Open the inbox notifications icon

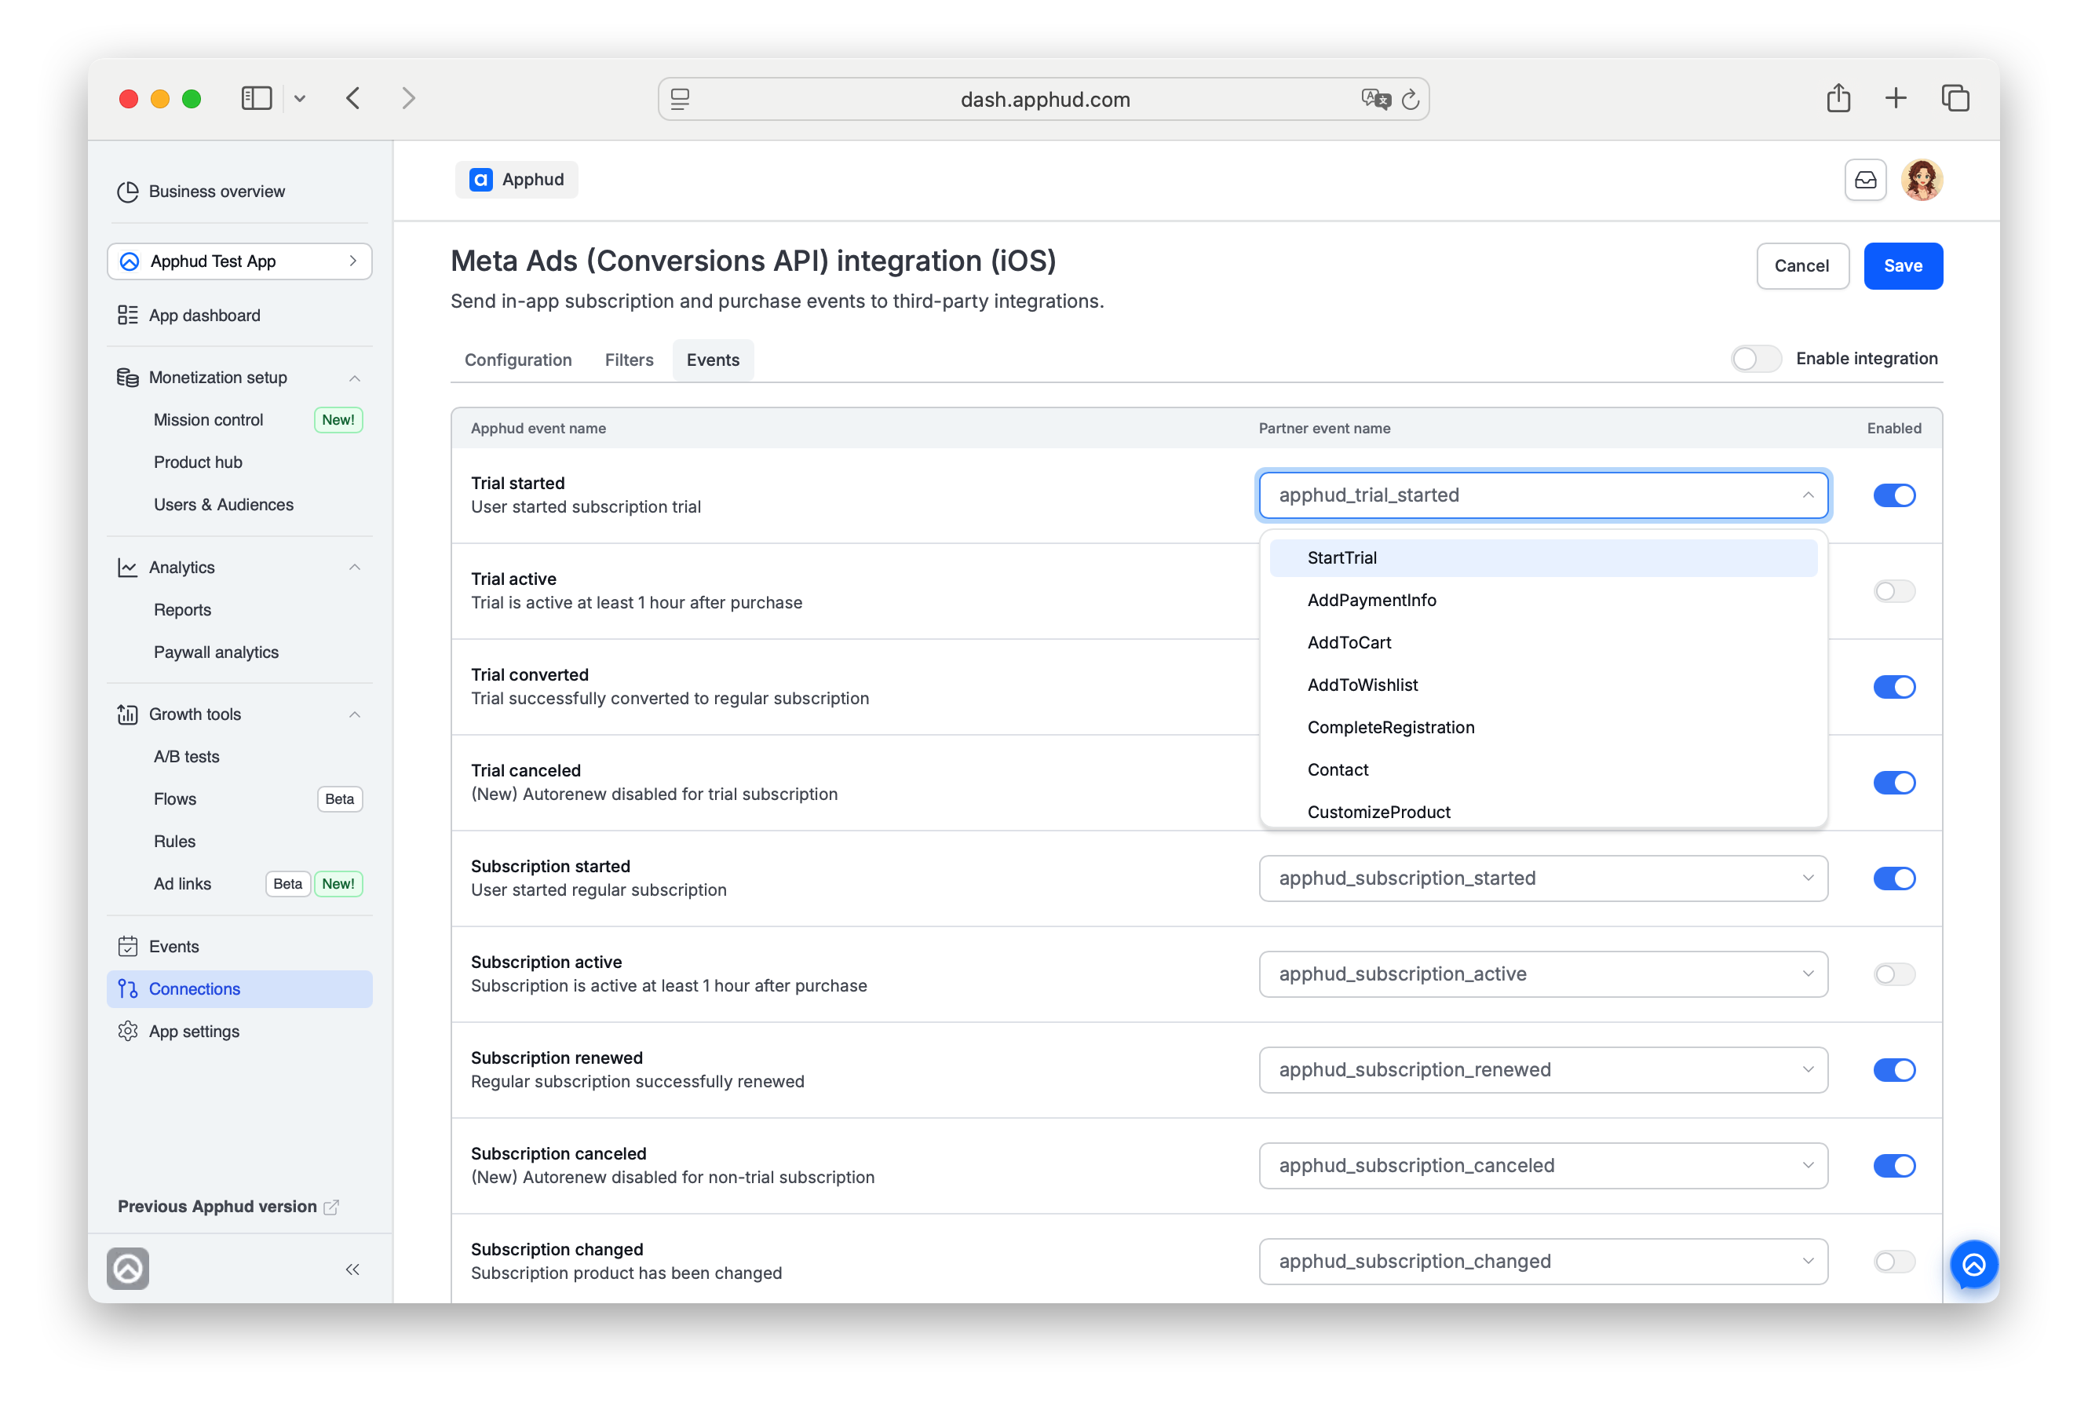(x=1865, y=180)
